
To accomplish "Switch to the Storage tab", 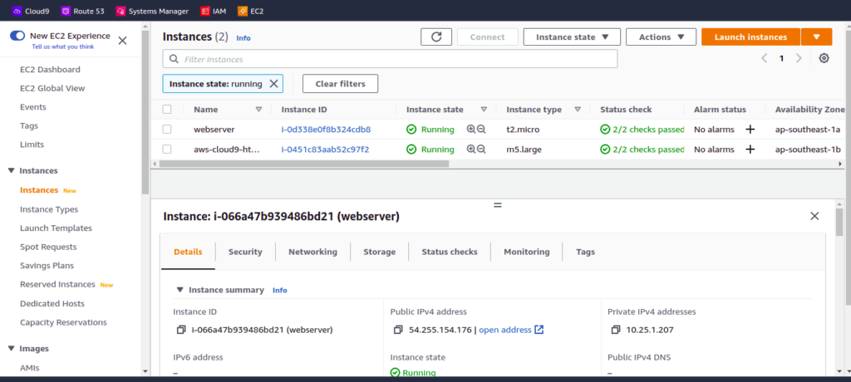I will (x=379, y=252).
